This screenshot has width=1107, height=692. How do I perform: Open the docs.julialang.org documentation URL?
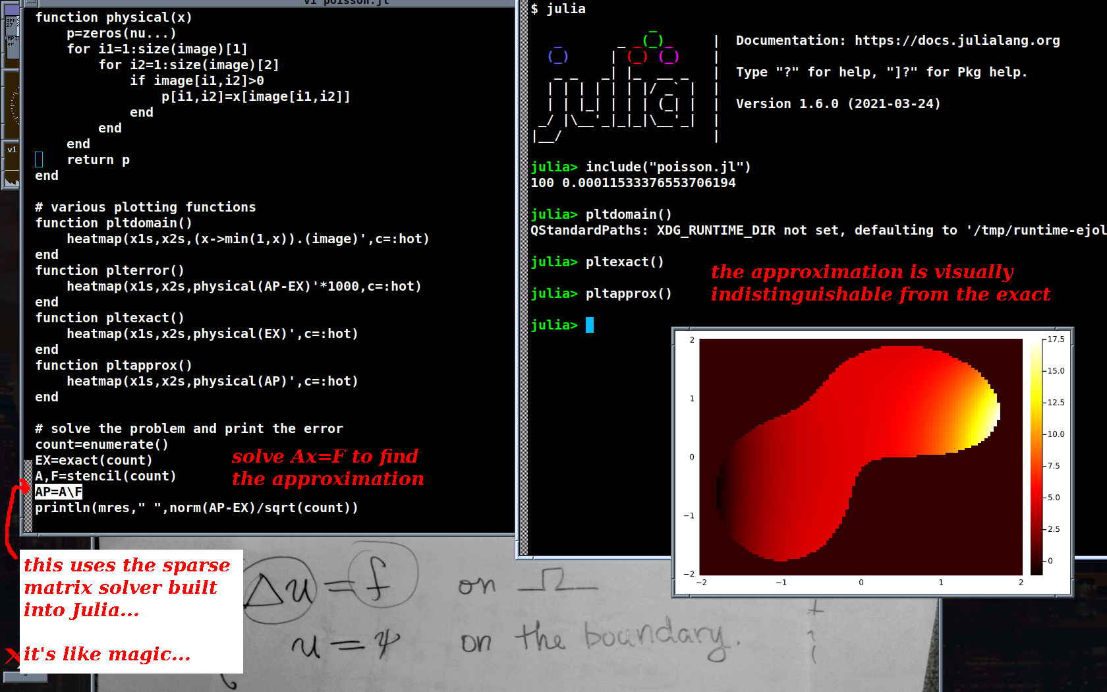(x=957, y=41)
